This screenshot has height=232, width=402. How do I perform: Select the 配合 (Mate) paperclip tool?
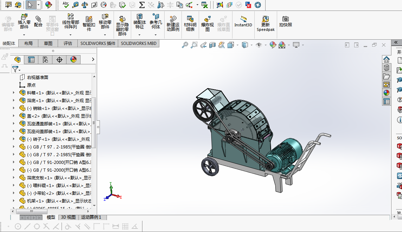point(38,21)
